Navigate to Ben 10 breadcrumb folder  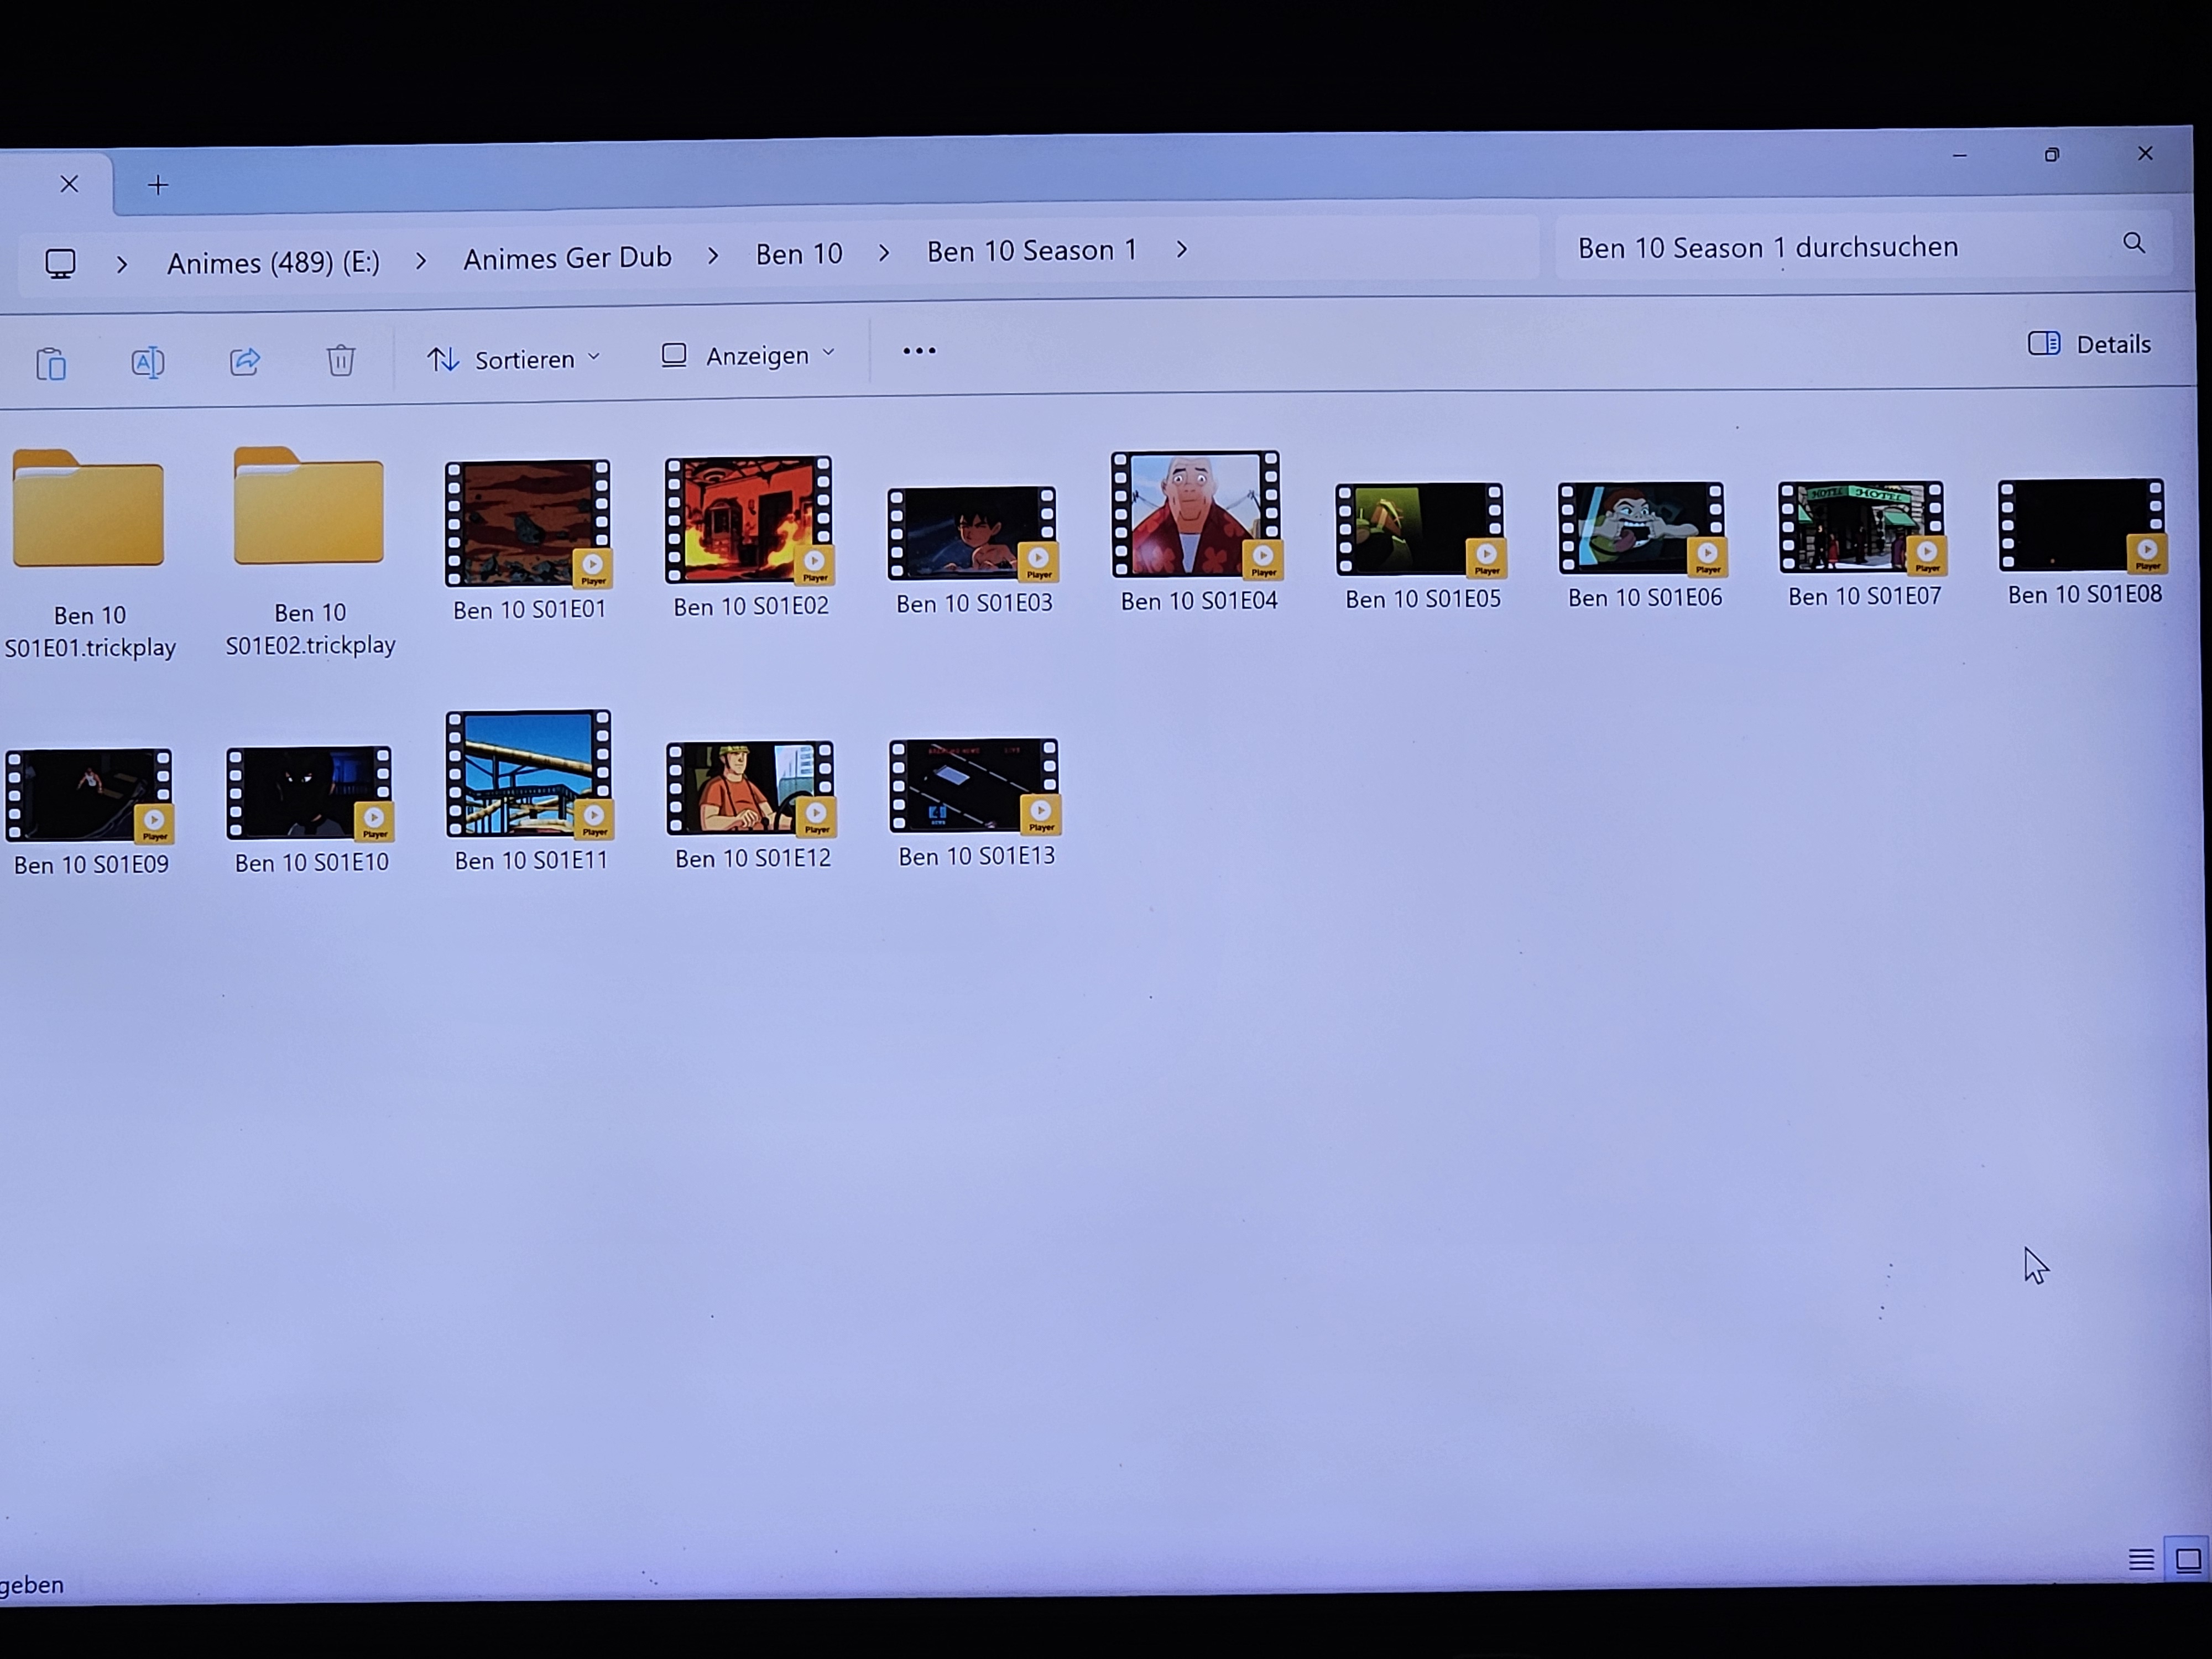[x=799, y=254]
